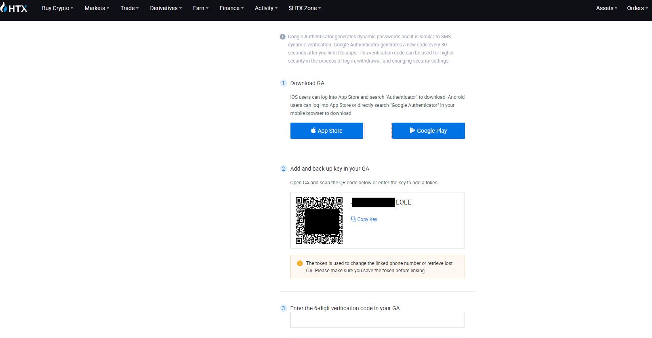
Task: Open the Markets menu
Action: [97, 8]
